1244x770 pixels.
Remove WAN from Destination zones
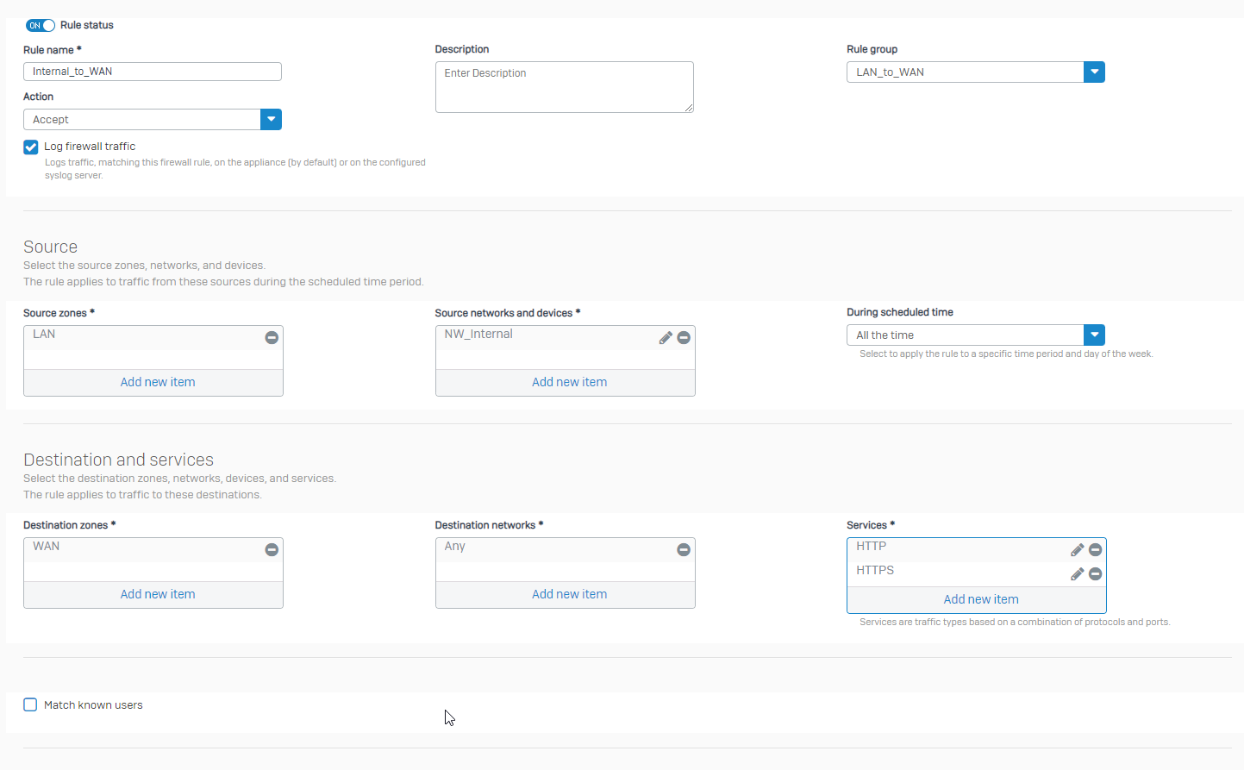click(x=272, y=550)
